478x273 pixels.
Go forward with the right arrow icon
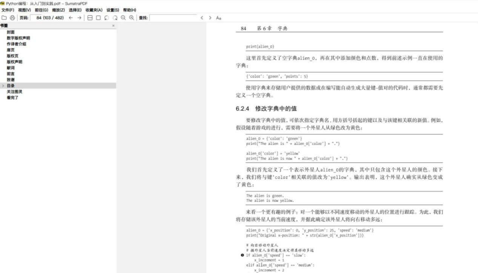(x=79, y=17)
